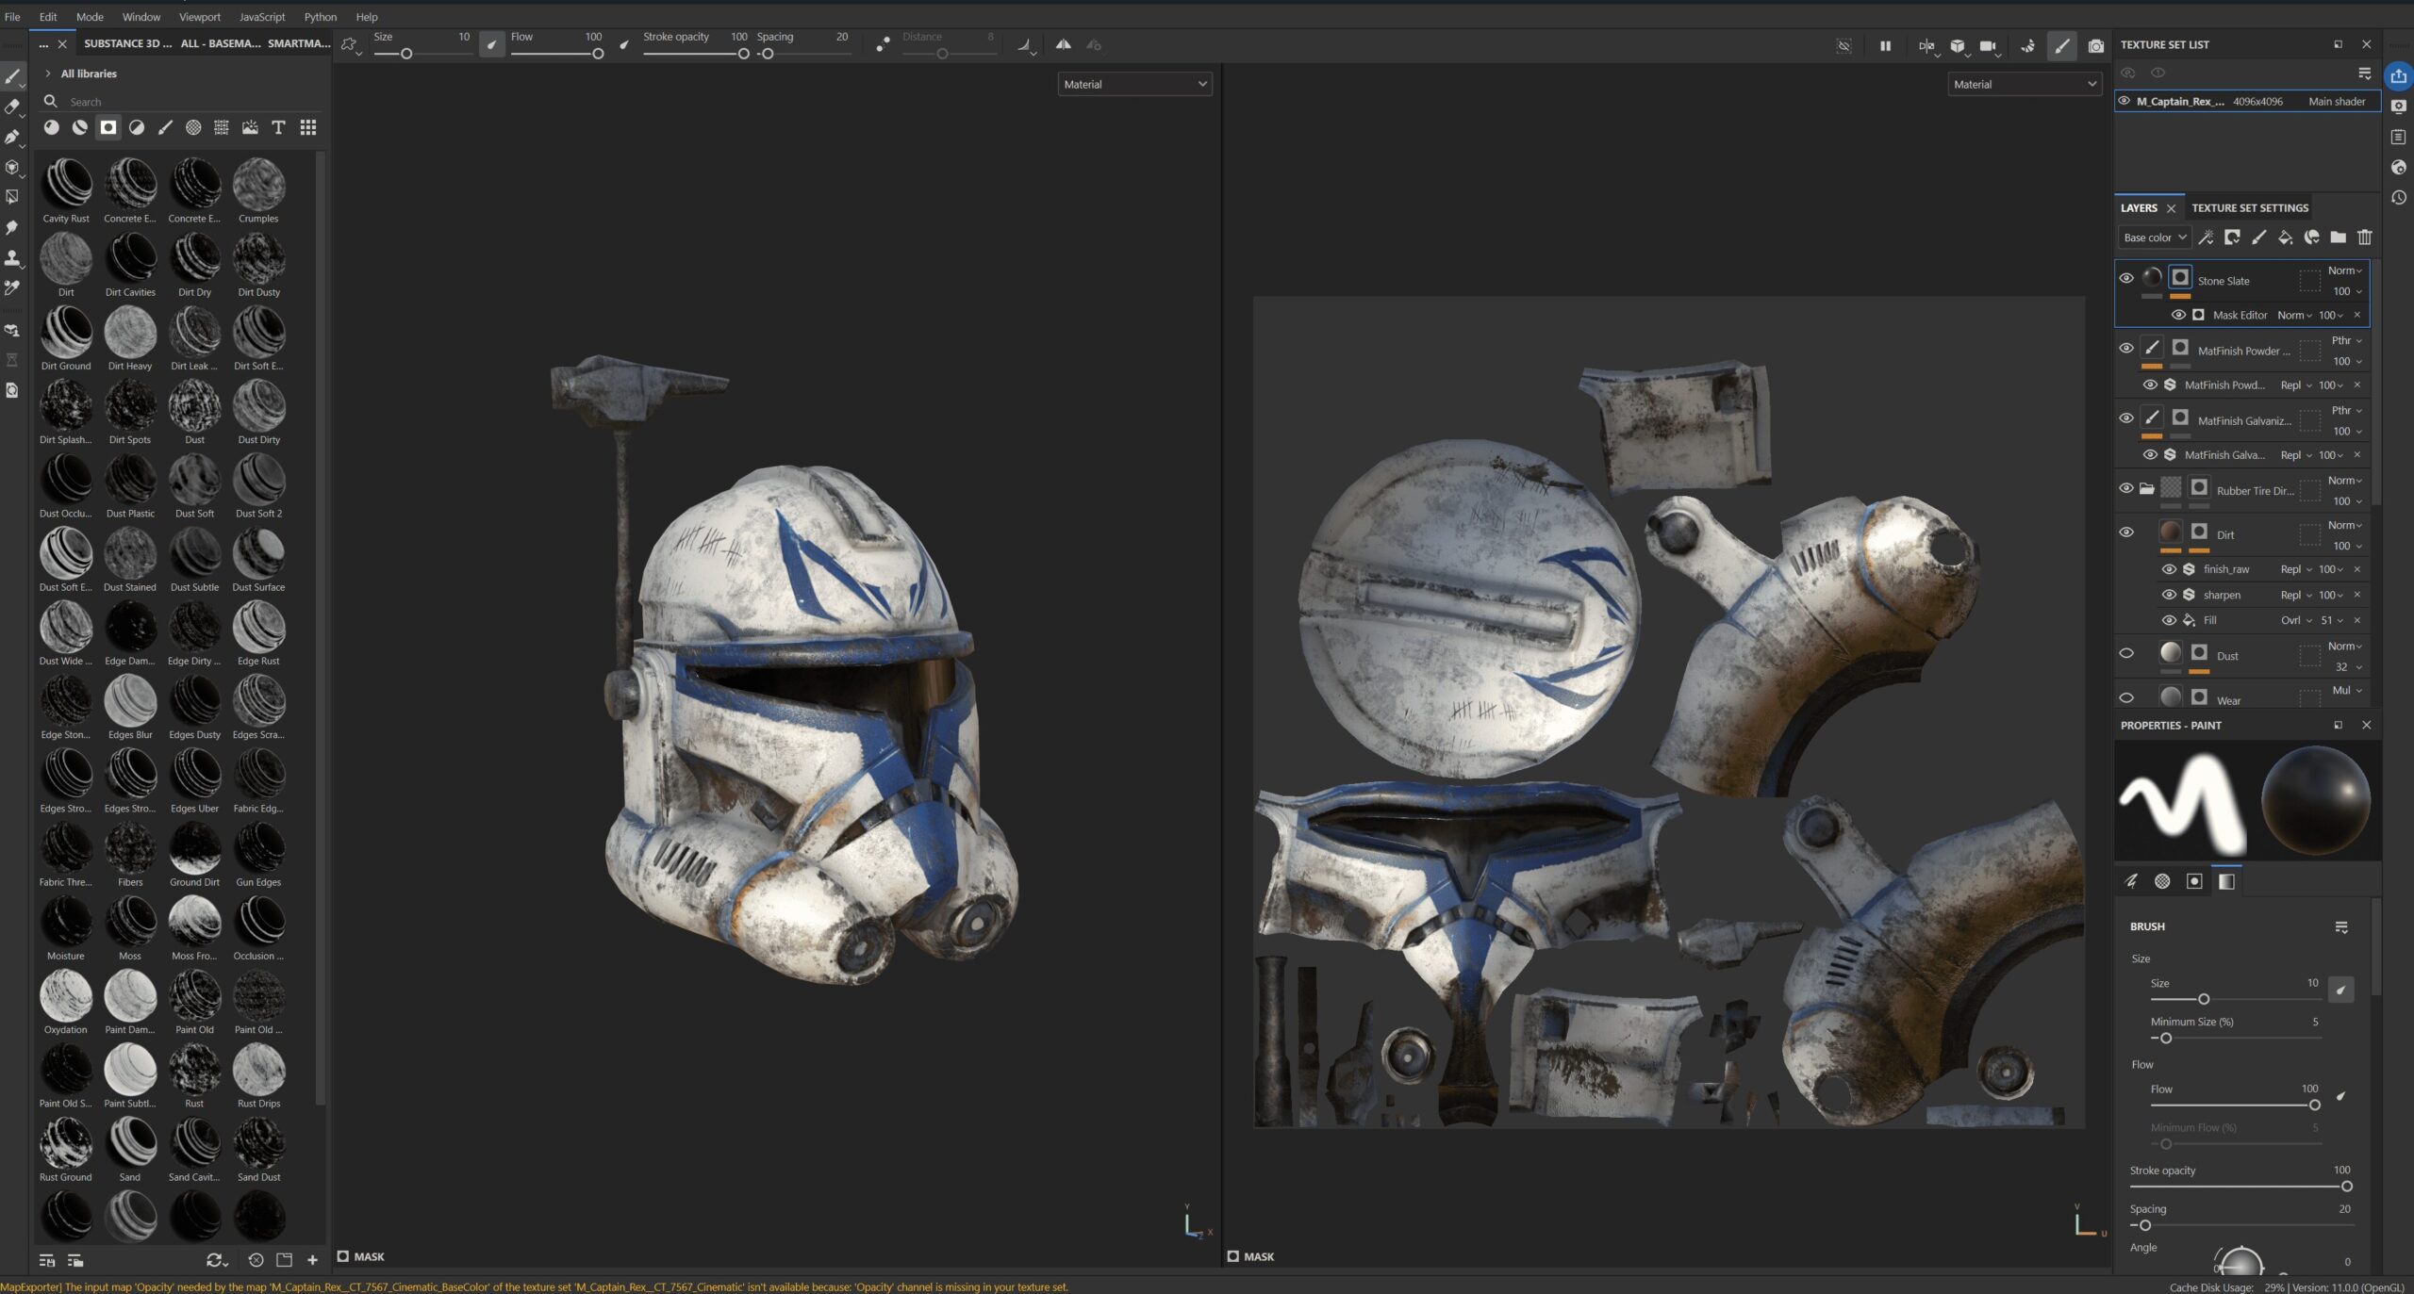
Task: Filter assets by Environment maps
Action: pyautogui.click(x=250, y=127)
